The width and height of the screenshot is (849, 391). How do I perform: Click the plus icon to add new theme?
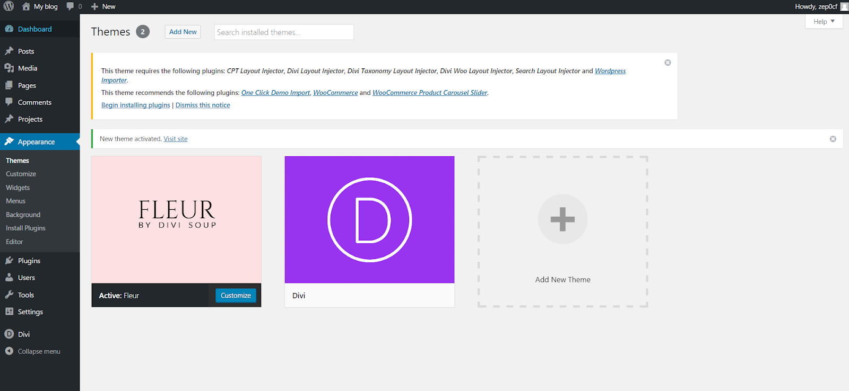[x=562, y=219]
